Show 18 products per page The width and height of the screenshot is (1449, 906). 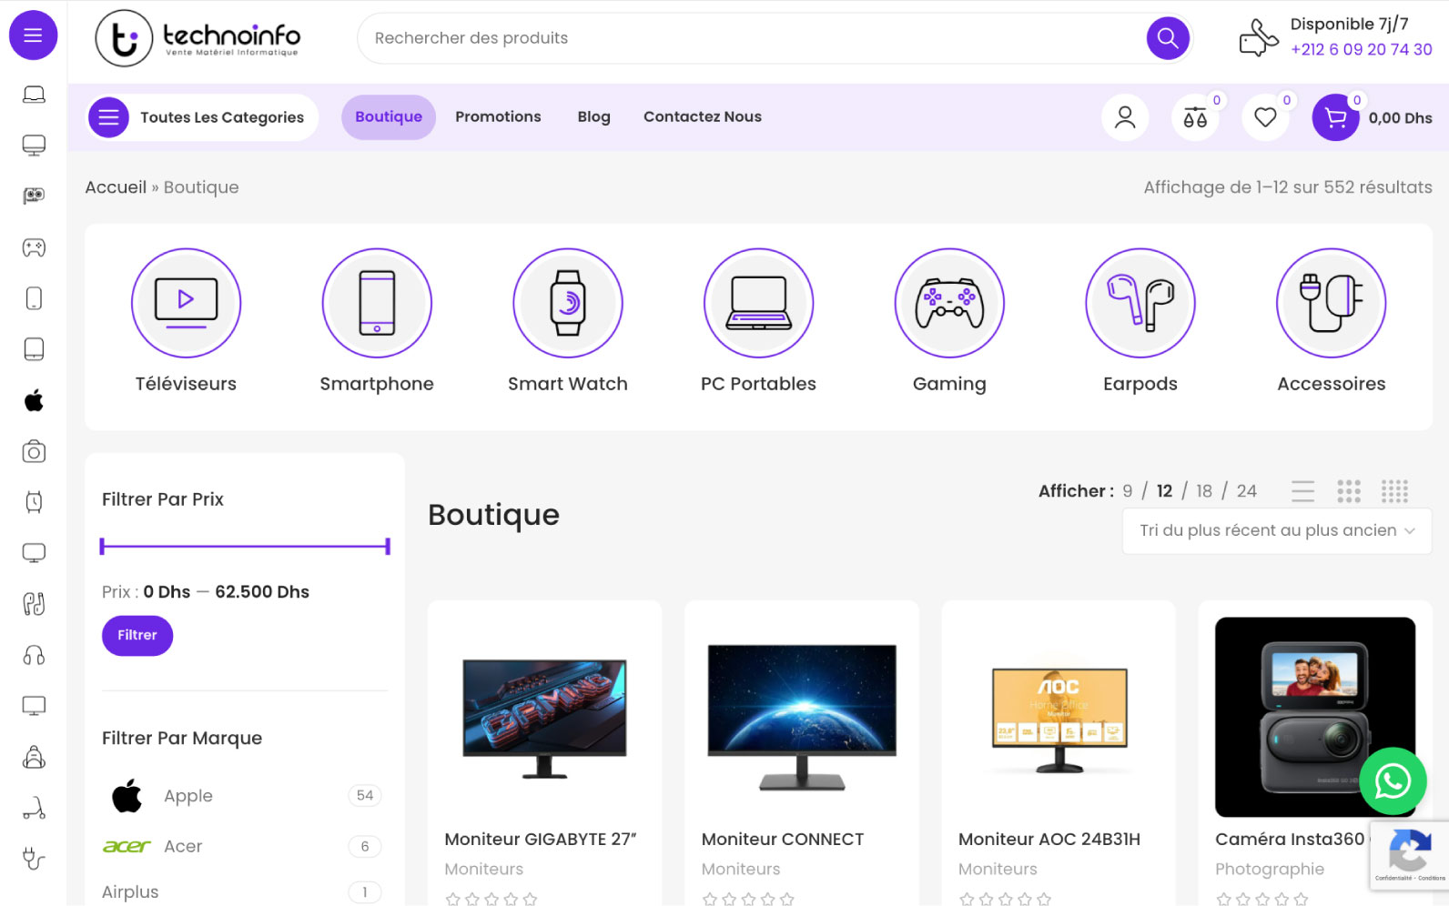pyautogui.click(x=1204, y=491)
